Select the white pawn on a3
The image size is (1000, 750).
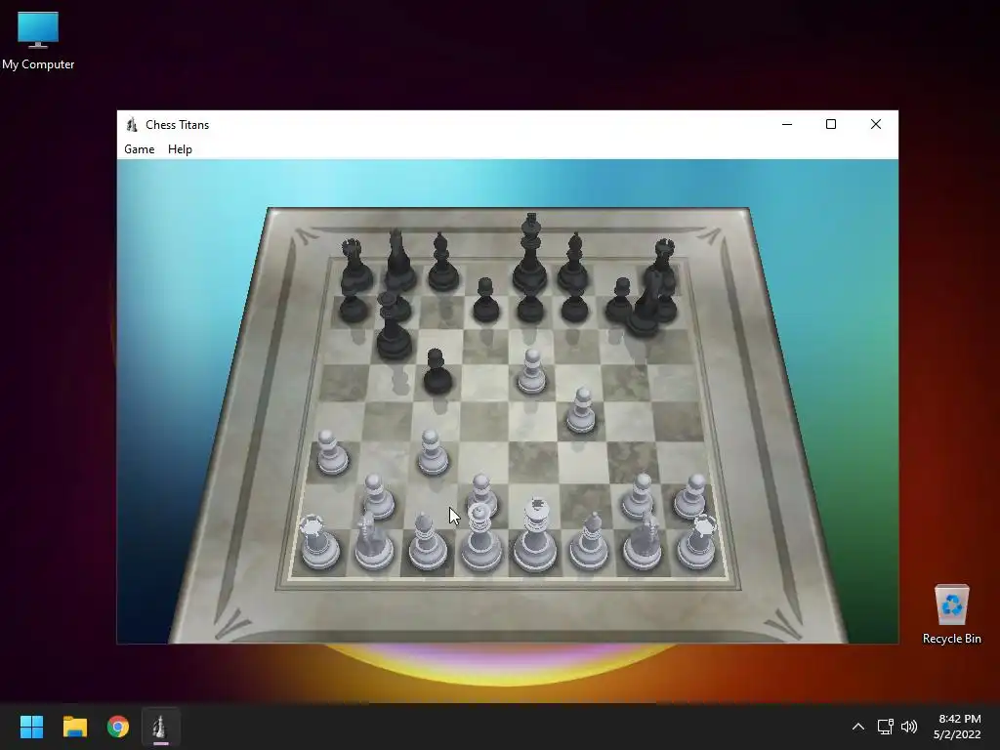[x=331, y=453]
